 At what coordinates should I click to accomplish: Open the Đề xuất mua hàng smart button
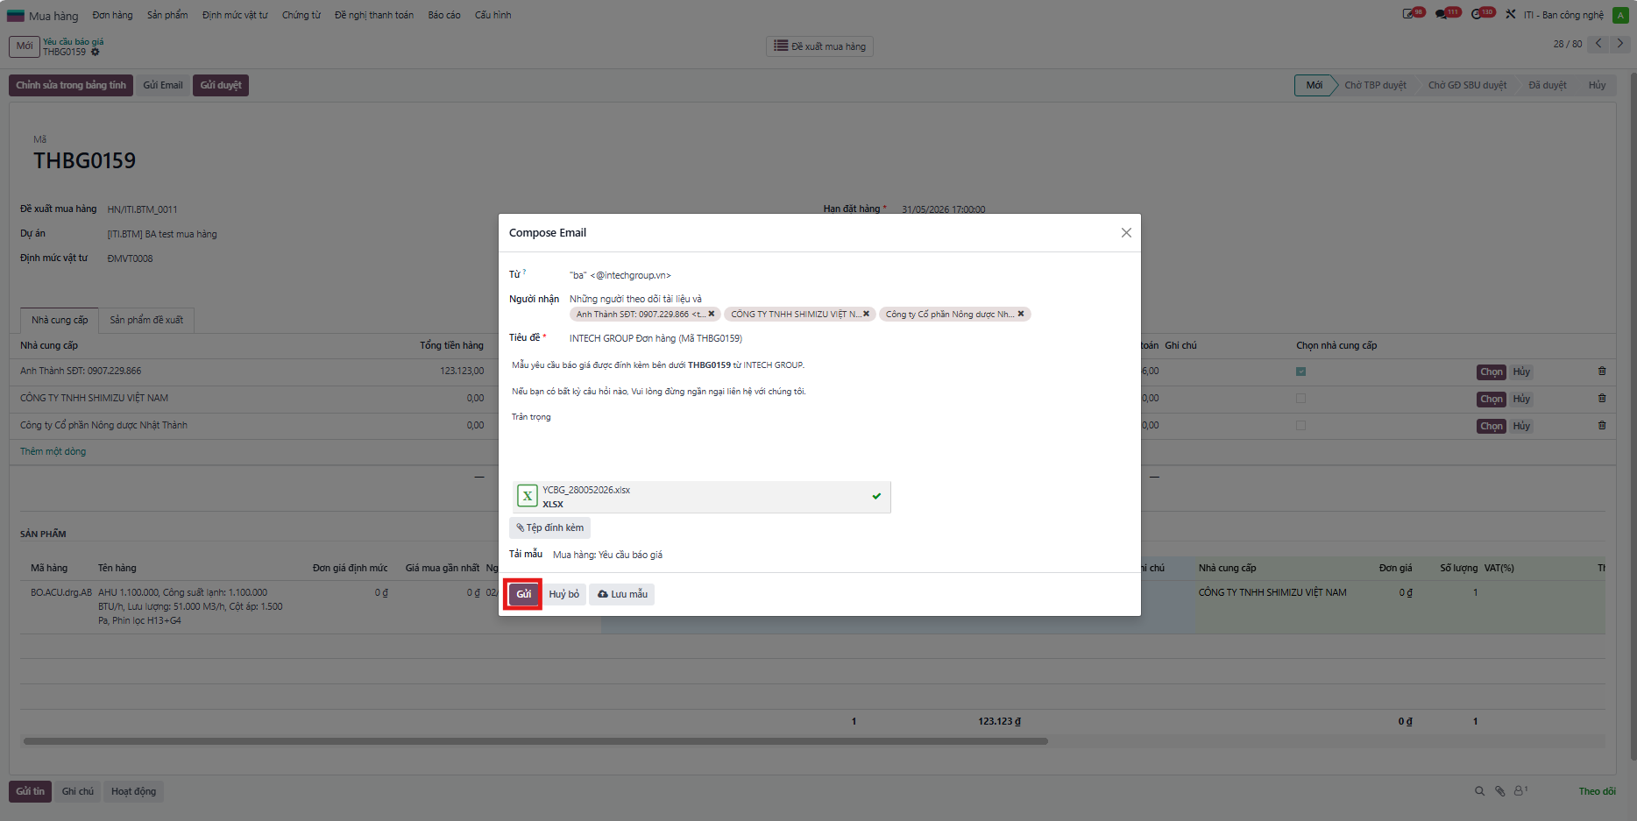coord(819,46)
